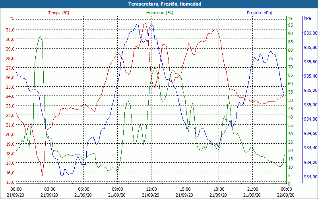Viewport: 318px width, 199px height.
Task: Click the % unit label on humidity axis
Action: click(x=291, y=18)
